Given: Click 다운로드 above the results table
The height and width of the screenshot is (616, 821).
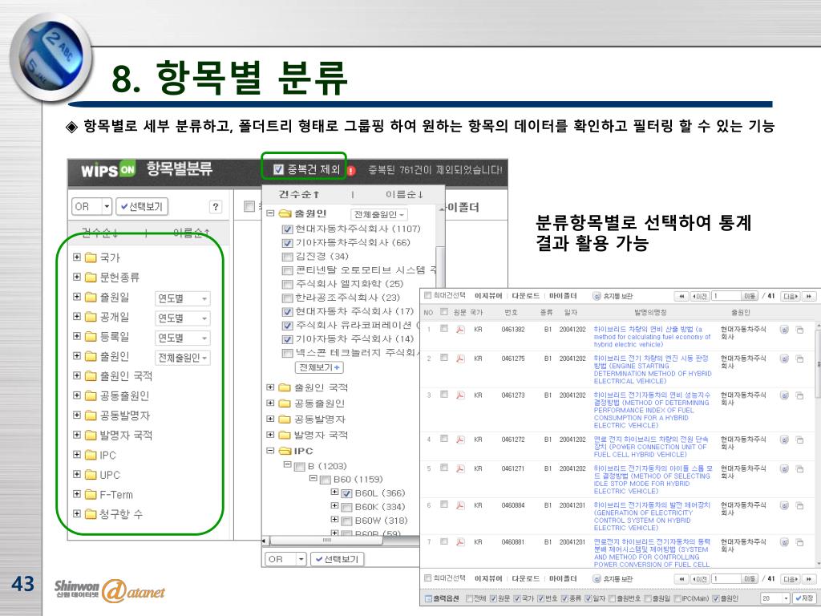Looking at the screenshot, I should coord(525,296).
